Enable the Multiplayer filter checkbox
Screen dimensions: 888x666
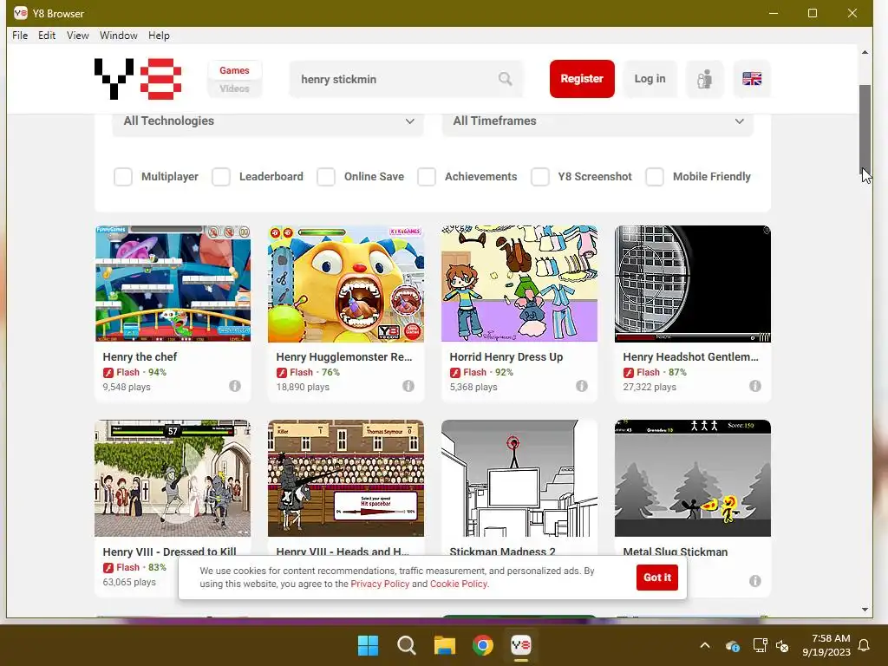[123, 177]
